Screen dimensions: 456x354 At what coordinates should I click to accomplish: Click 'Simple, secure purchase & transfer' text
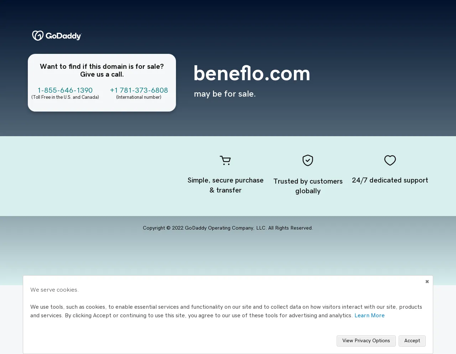click(226, 185)
